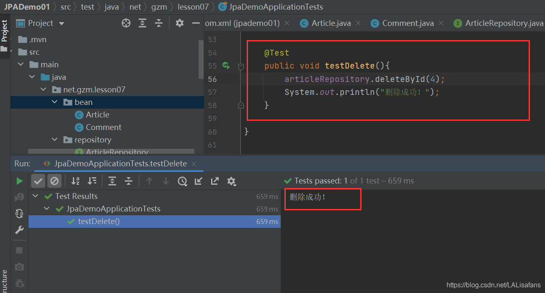Click the run test gutter icon at line 55
The image size is (545, 293).
coord(226,65)
